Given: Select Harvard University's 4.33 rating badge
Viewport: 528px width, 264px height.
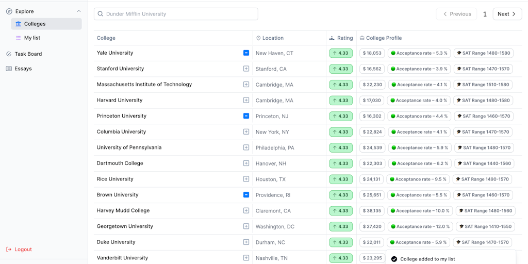Looking at the screenshot, I should (341, 101).
